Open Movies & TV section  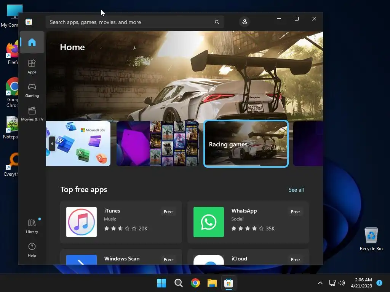point(32,114)
